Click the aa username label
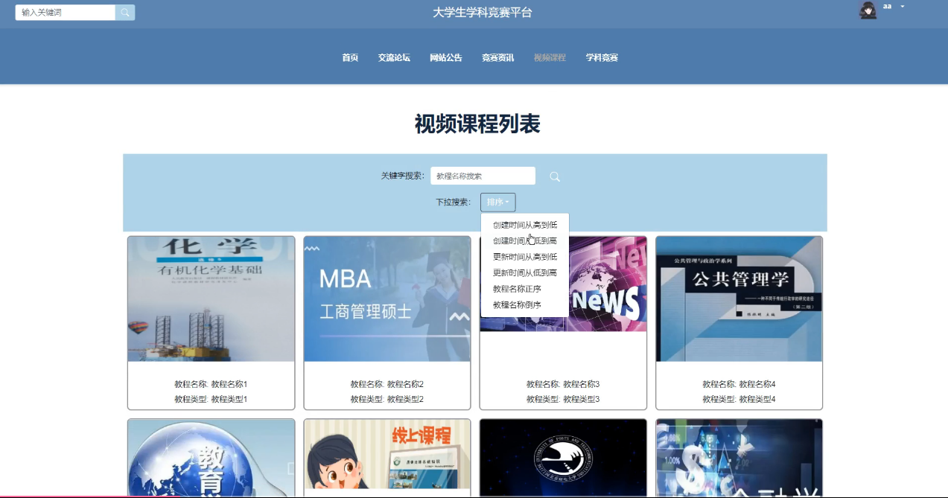The width and height of the screenshot is (948, 498). point(887,6)
